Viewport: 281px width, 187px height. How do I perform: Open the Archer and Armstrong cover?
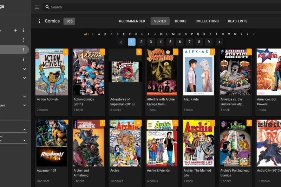pos(89,143)
